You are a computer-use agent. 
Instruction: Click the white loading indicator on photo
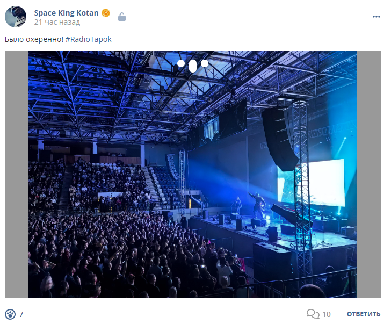[193, 66]
